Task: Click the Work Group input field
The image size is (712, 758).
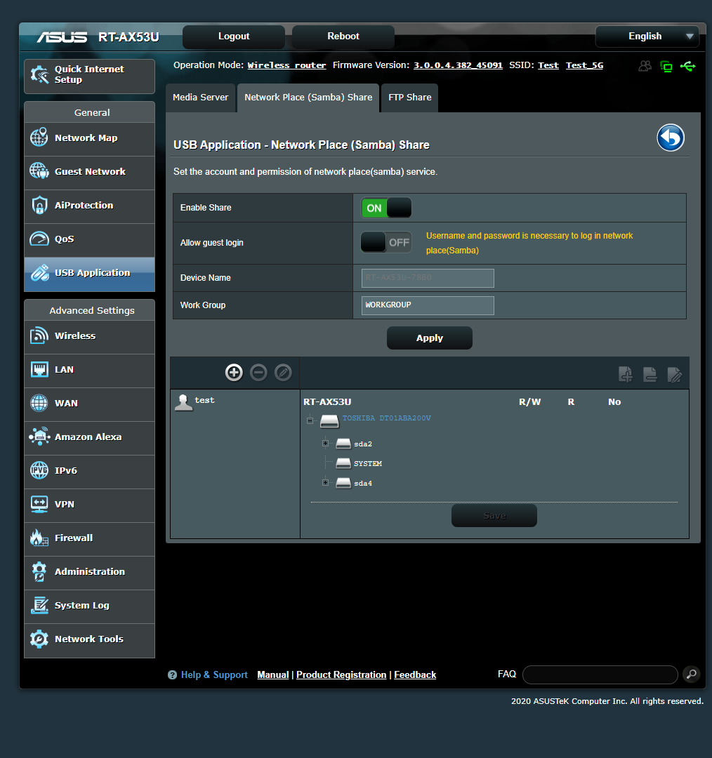Action: pyautogui.click(x=428, y=305)
